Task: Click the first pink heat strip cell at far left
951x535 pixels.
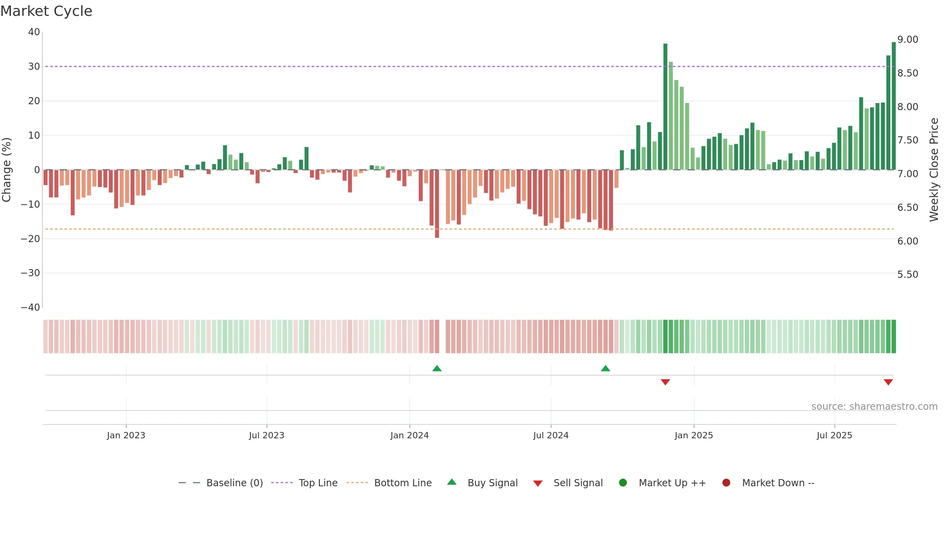Action: click(46, 336)
